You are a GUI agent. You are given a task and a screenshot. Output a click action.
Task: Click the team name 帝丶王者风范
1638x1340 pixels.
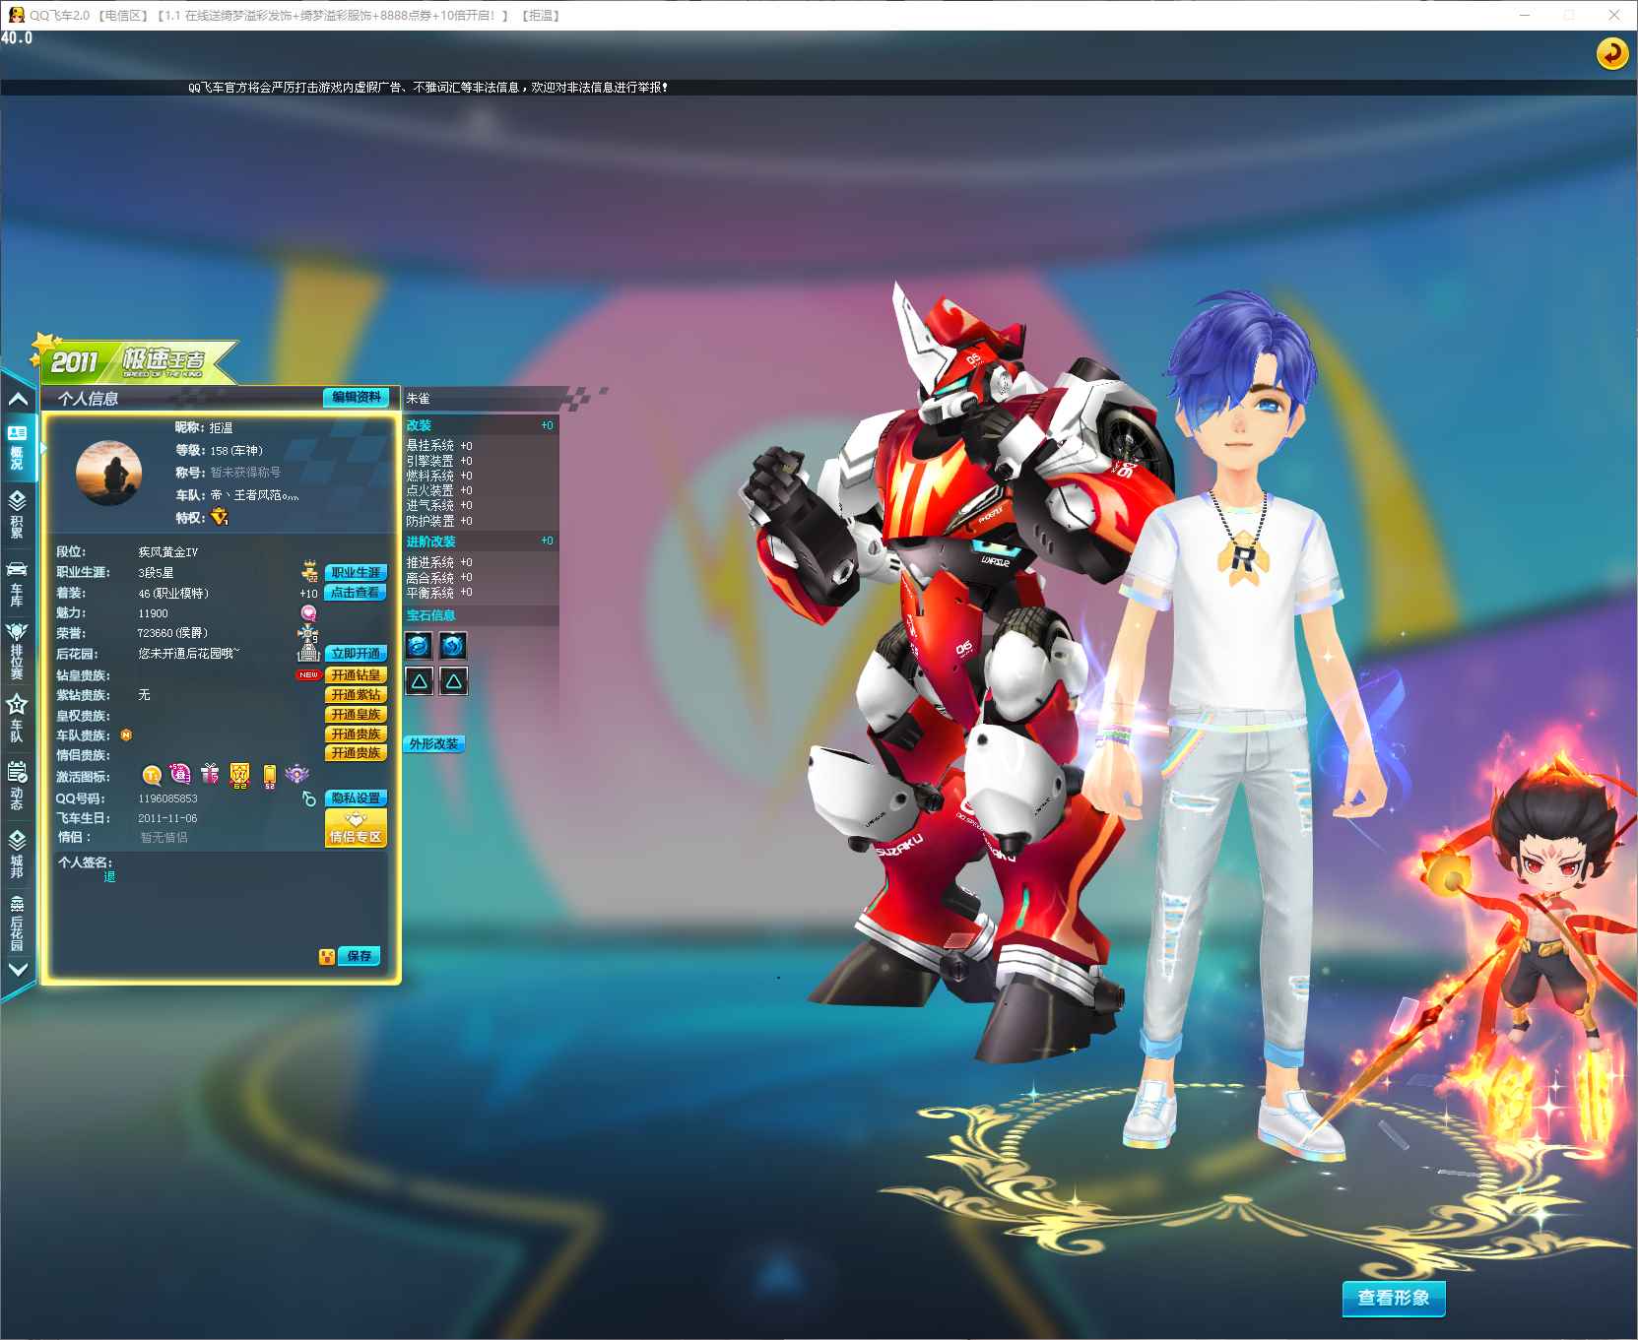254,495
